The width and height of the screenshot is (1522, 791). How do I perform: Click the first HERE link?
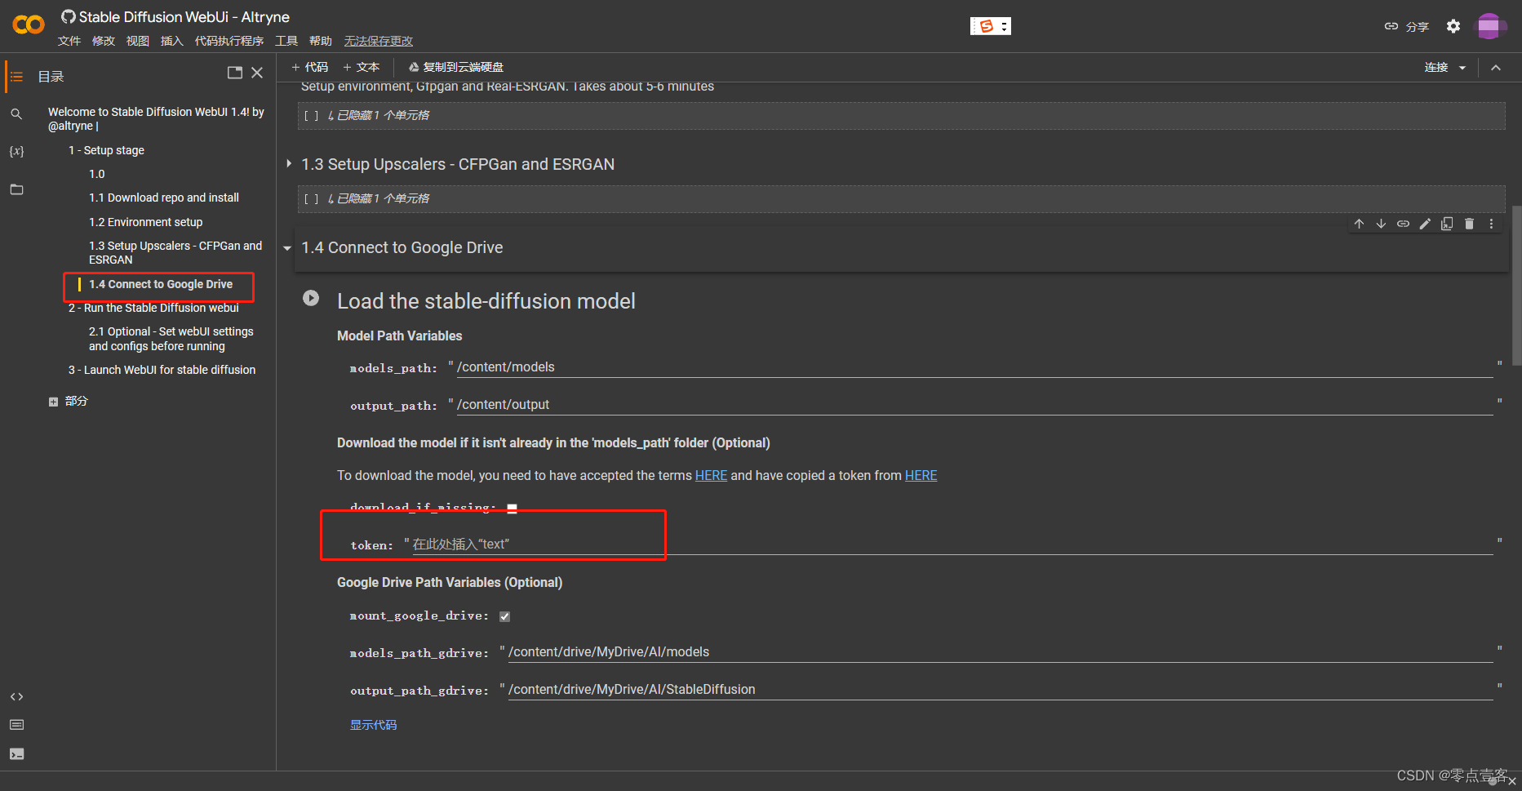tap(710, 475)
